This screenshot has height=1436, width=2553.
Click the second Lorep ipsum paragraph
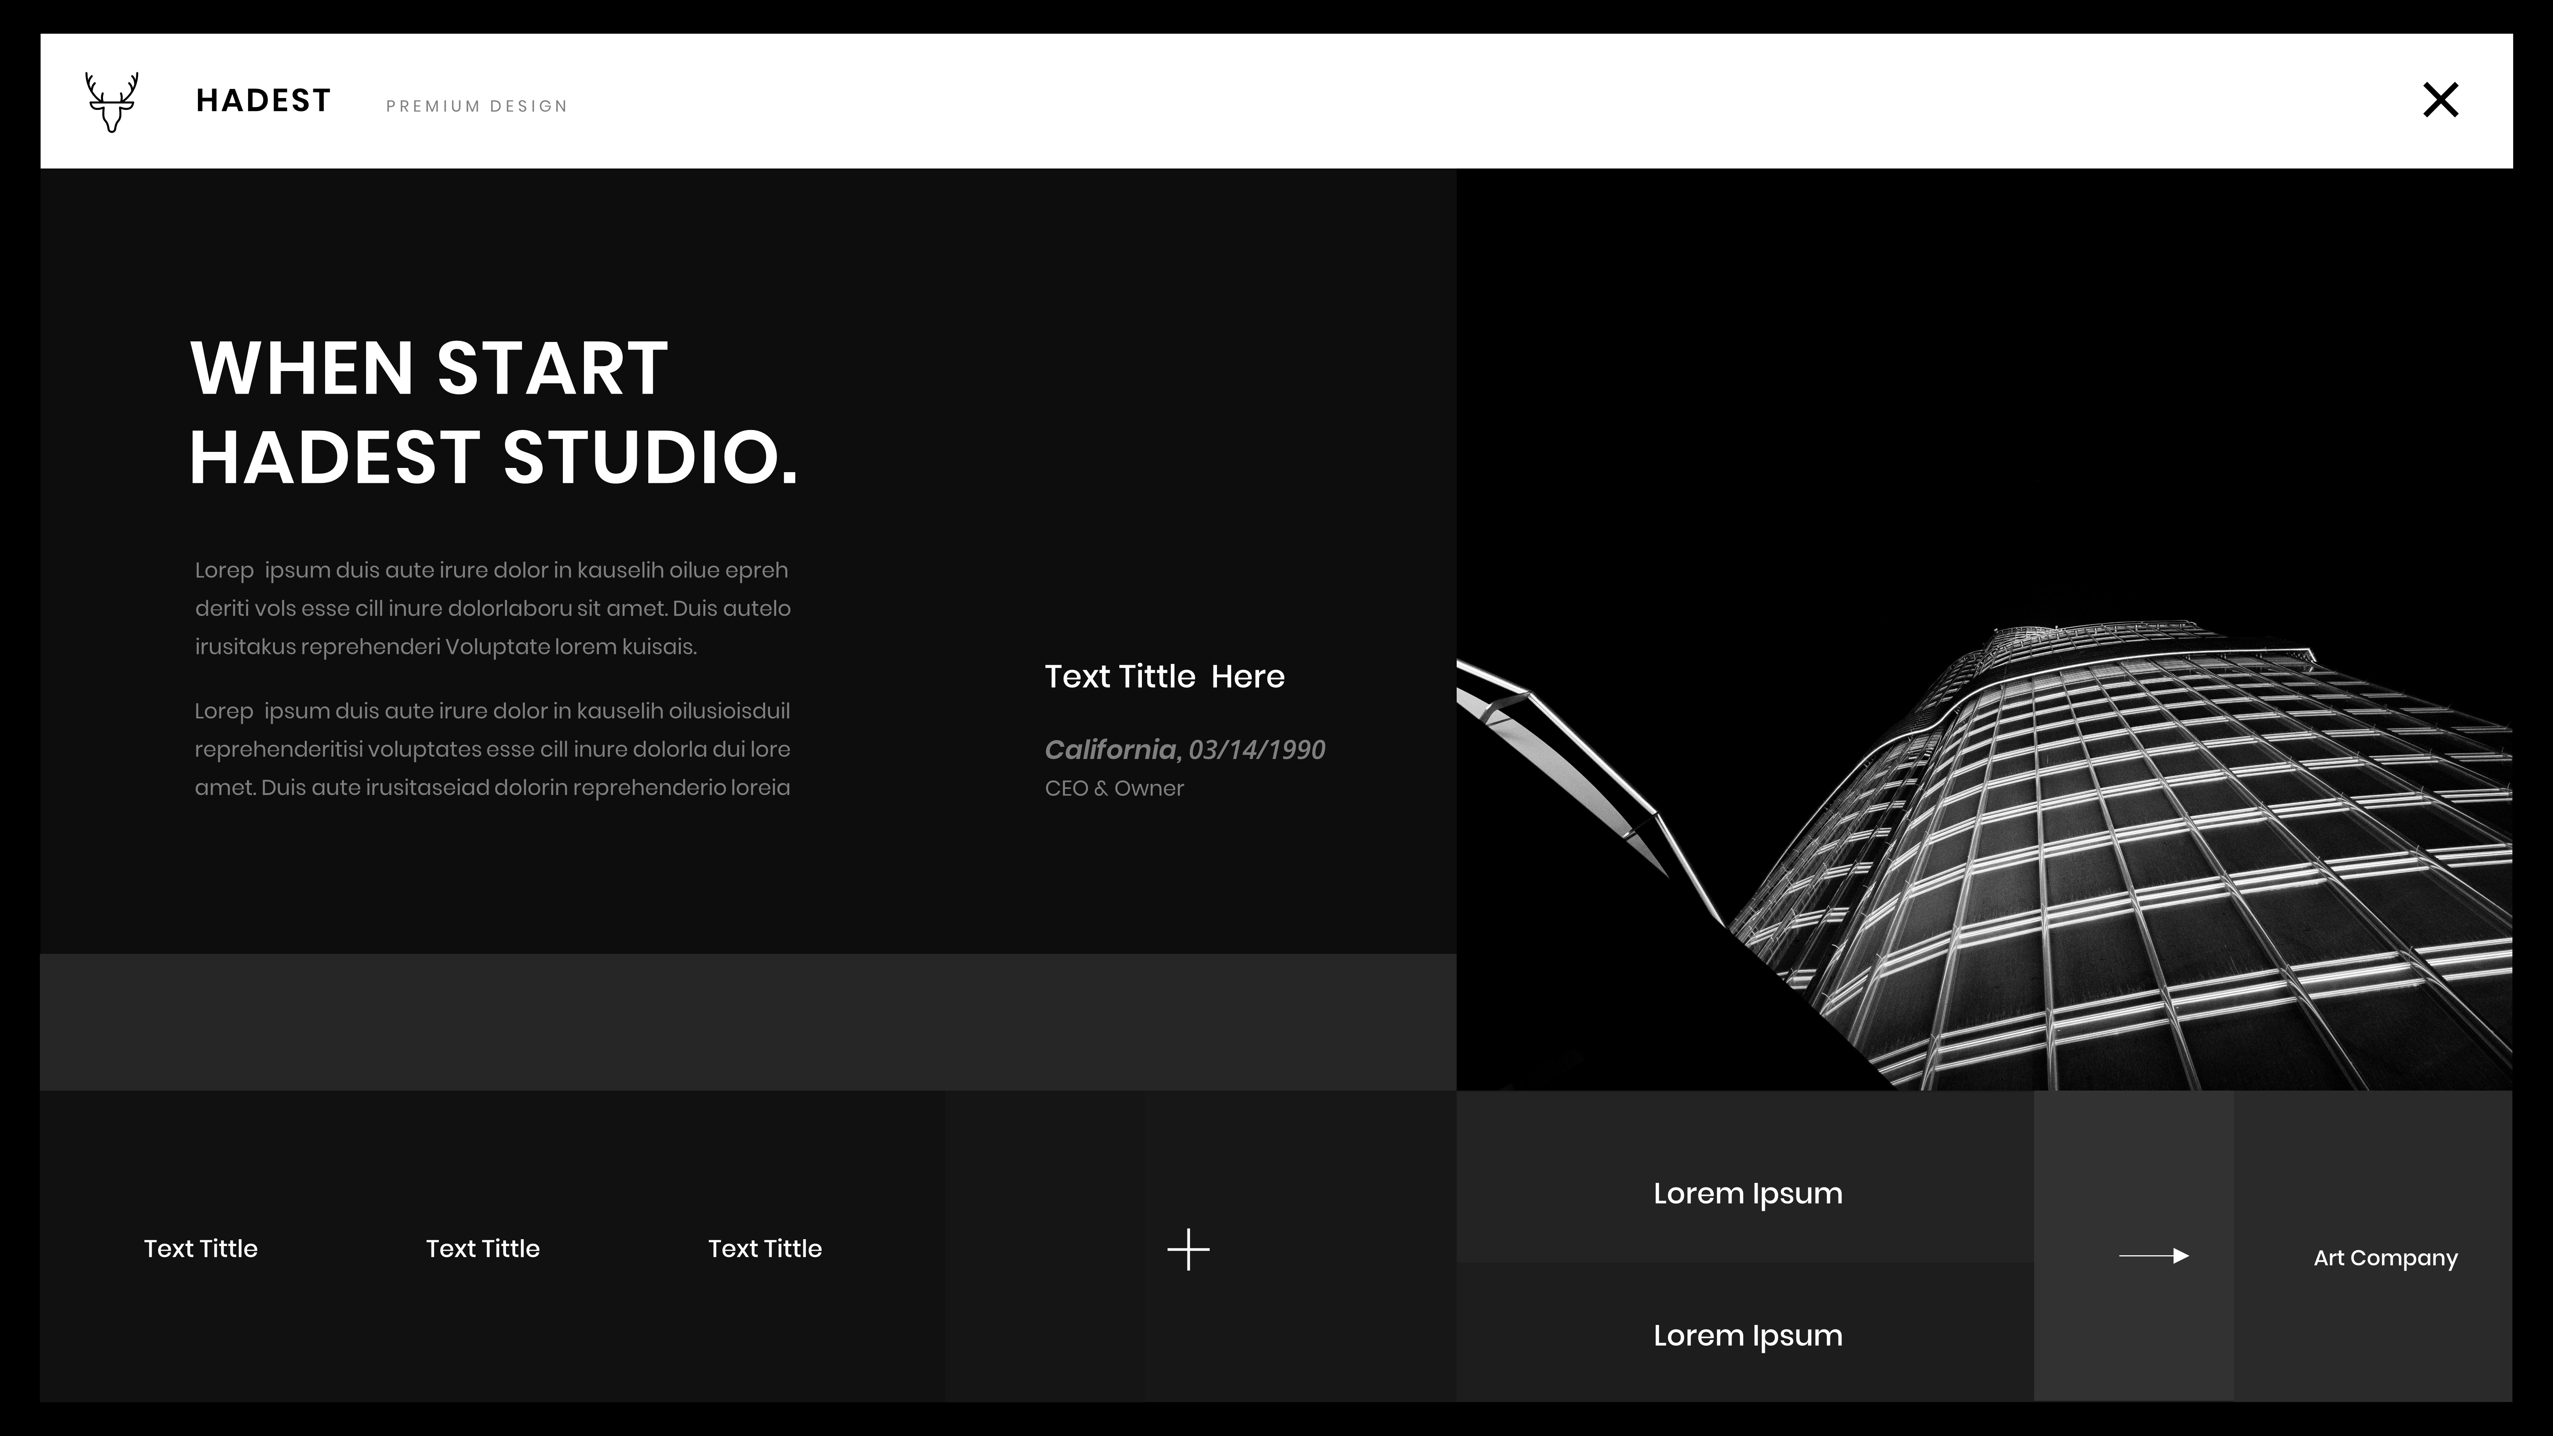492,749
